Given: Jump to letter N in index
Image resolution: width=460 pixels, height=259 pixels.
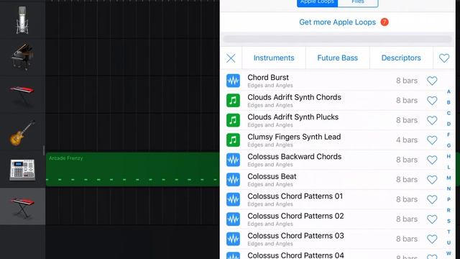Looking at the screenshot, I should point(448,188).
